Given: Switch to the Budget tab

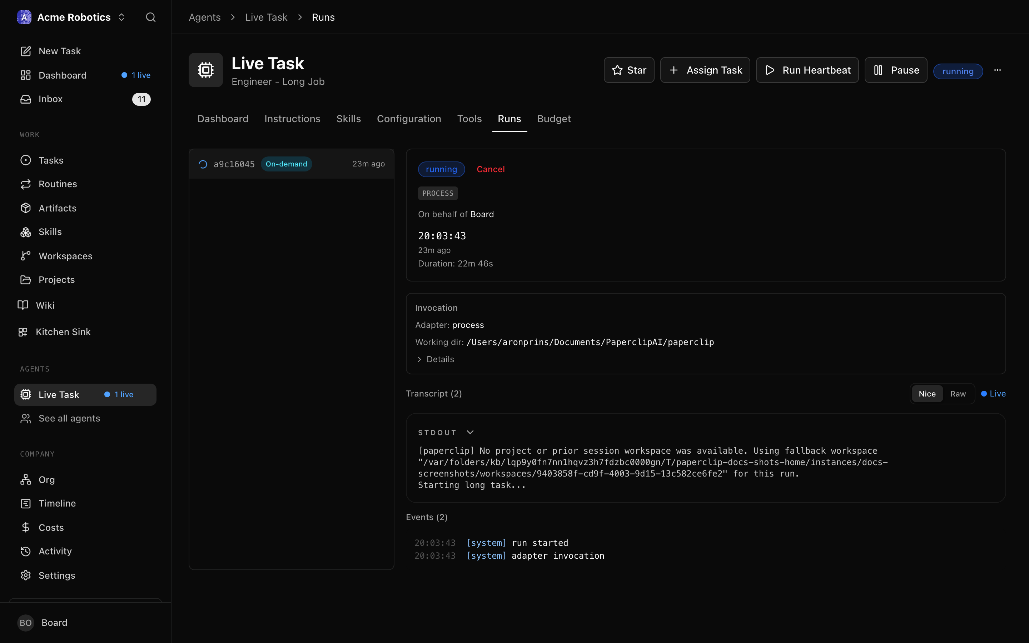Looking at the screenshot, I should pos(553,119).
